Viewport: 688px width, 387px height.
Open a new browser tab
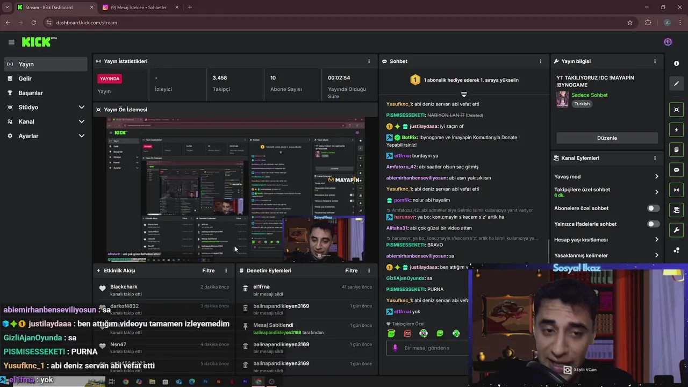[x=190, y=7]
